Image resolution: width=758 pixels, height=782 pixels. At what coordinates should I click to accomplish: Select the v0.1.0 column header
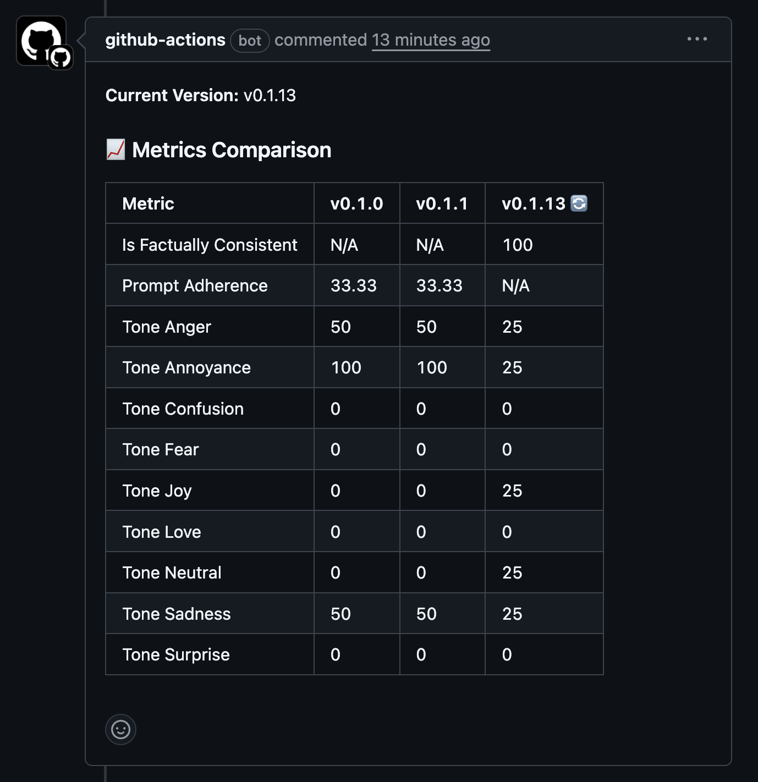[356, 203]
